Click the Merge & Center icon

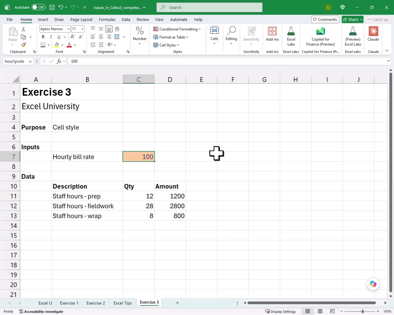click(x=117, y=37)
